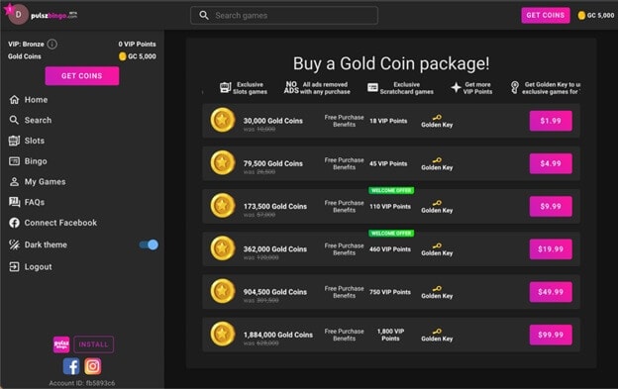Click the GET COINS button in sidebar
The height and width of the screenshot is (389, 619).
point(82,76)
